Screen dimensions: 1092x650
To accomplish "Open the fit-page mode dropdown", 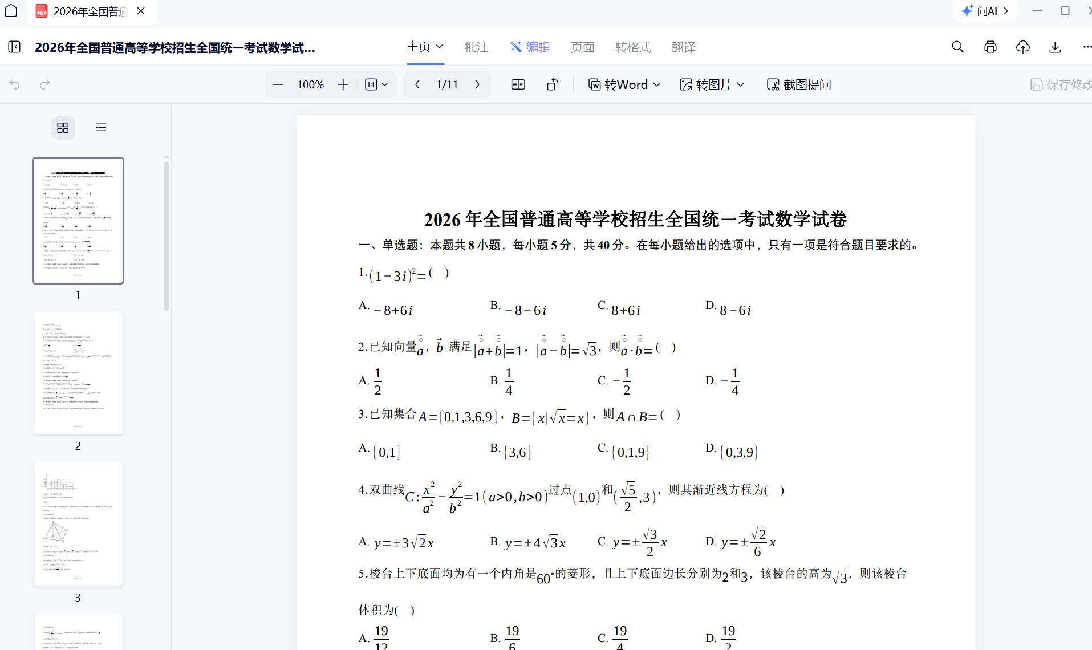I will click(x=376, y=84).
